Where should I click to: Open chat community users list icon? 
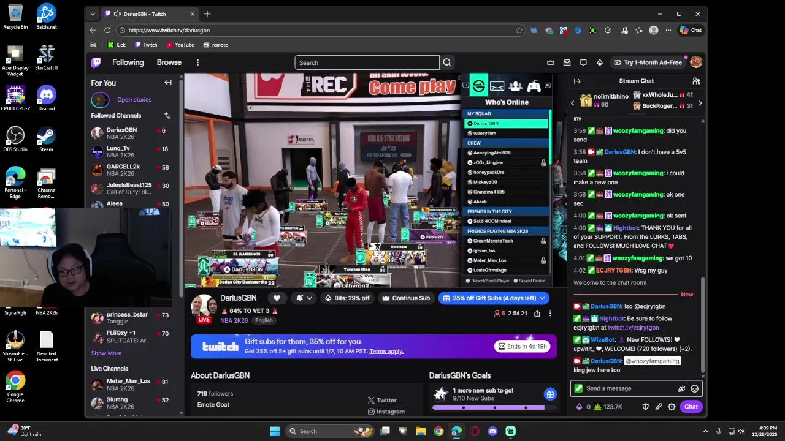tap(696, 81)
